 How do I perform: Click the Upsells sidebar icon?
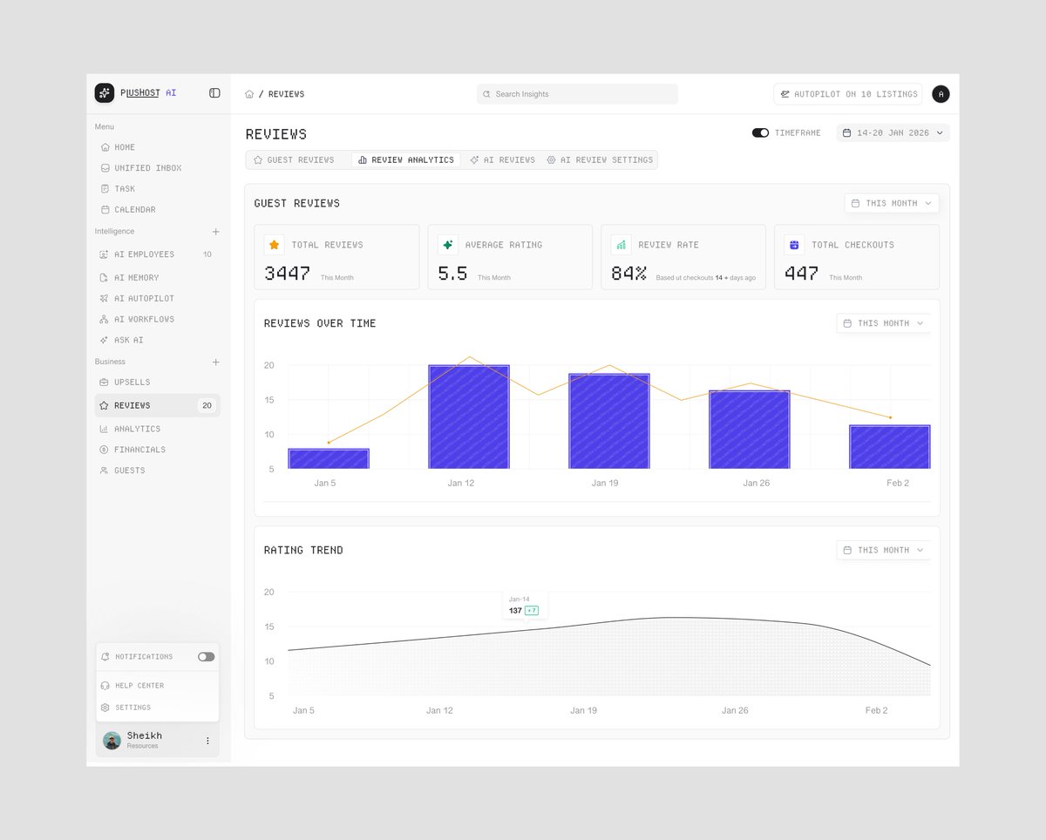[105, 383]
